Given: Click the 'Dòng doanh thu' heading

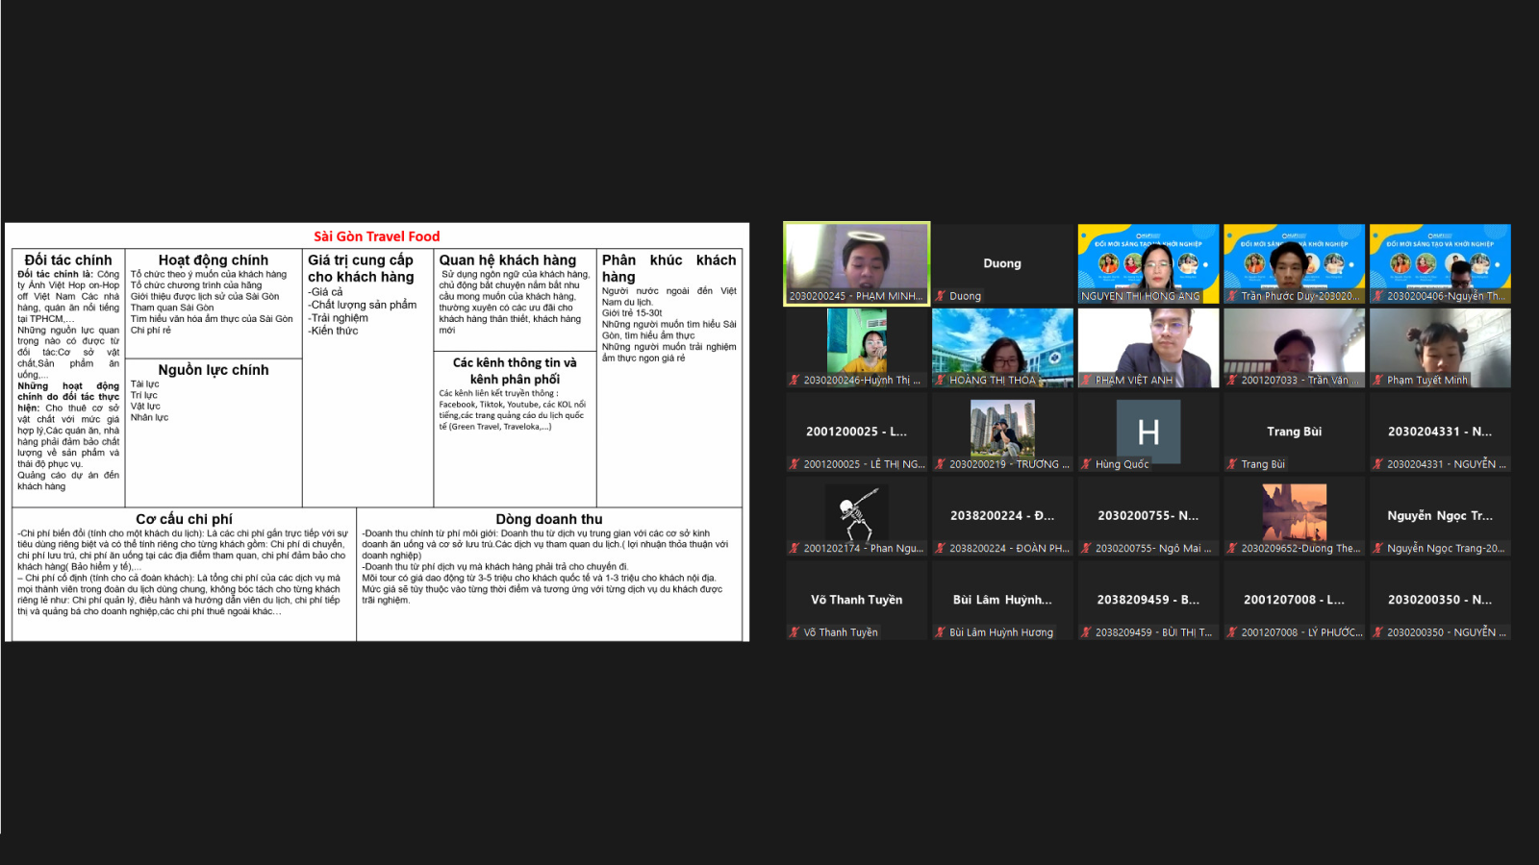Looking at the screenshot, I should tap(549, 519).
